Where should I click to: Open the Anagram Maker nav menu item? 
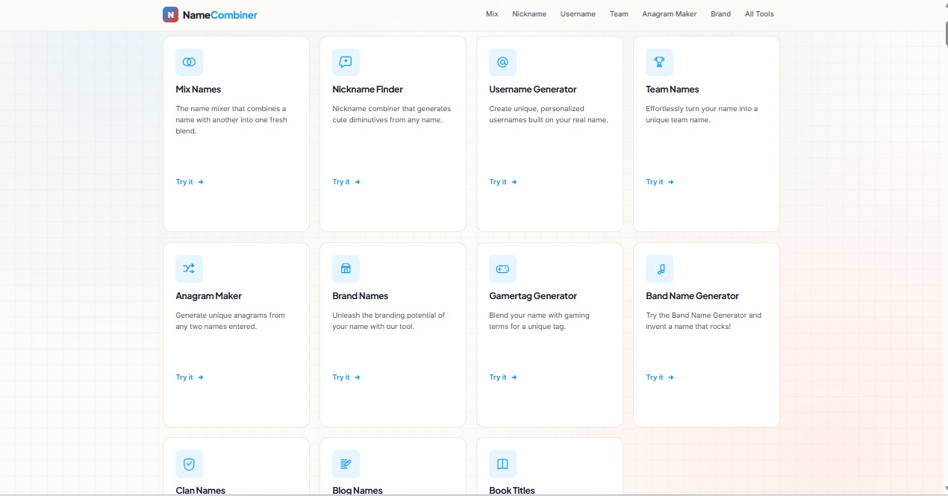[669, 14]
